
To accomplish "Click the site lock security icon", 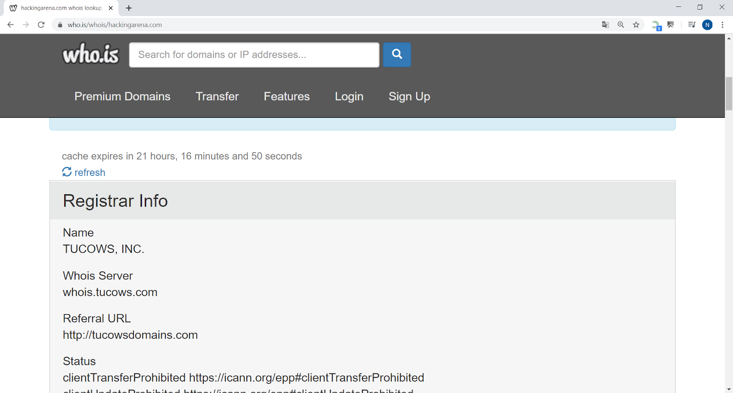I will pos(60,25).
